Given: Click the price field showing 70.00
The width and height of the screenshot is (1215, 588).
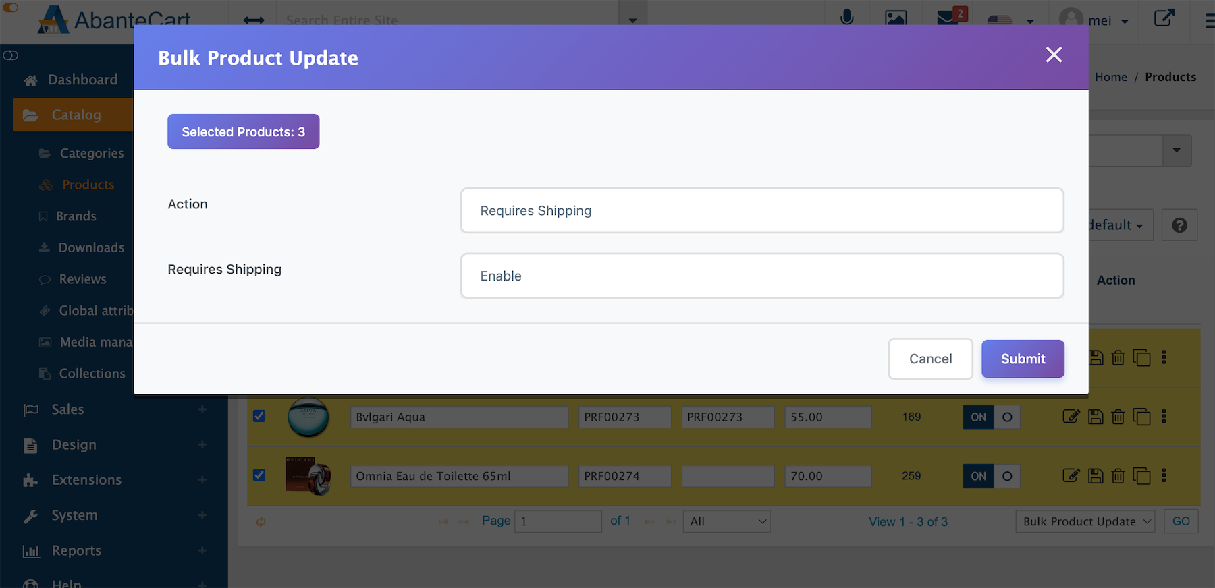Looking at the screenshot, I should point(827,476).
